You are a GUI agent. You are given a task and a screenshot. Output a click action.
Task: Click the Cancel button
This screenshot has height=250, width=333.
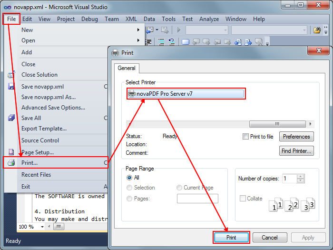click(270, 238)
